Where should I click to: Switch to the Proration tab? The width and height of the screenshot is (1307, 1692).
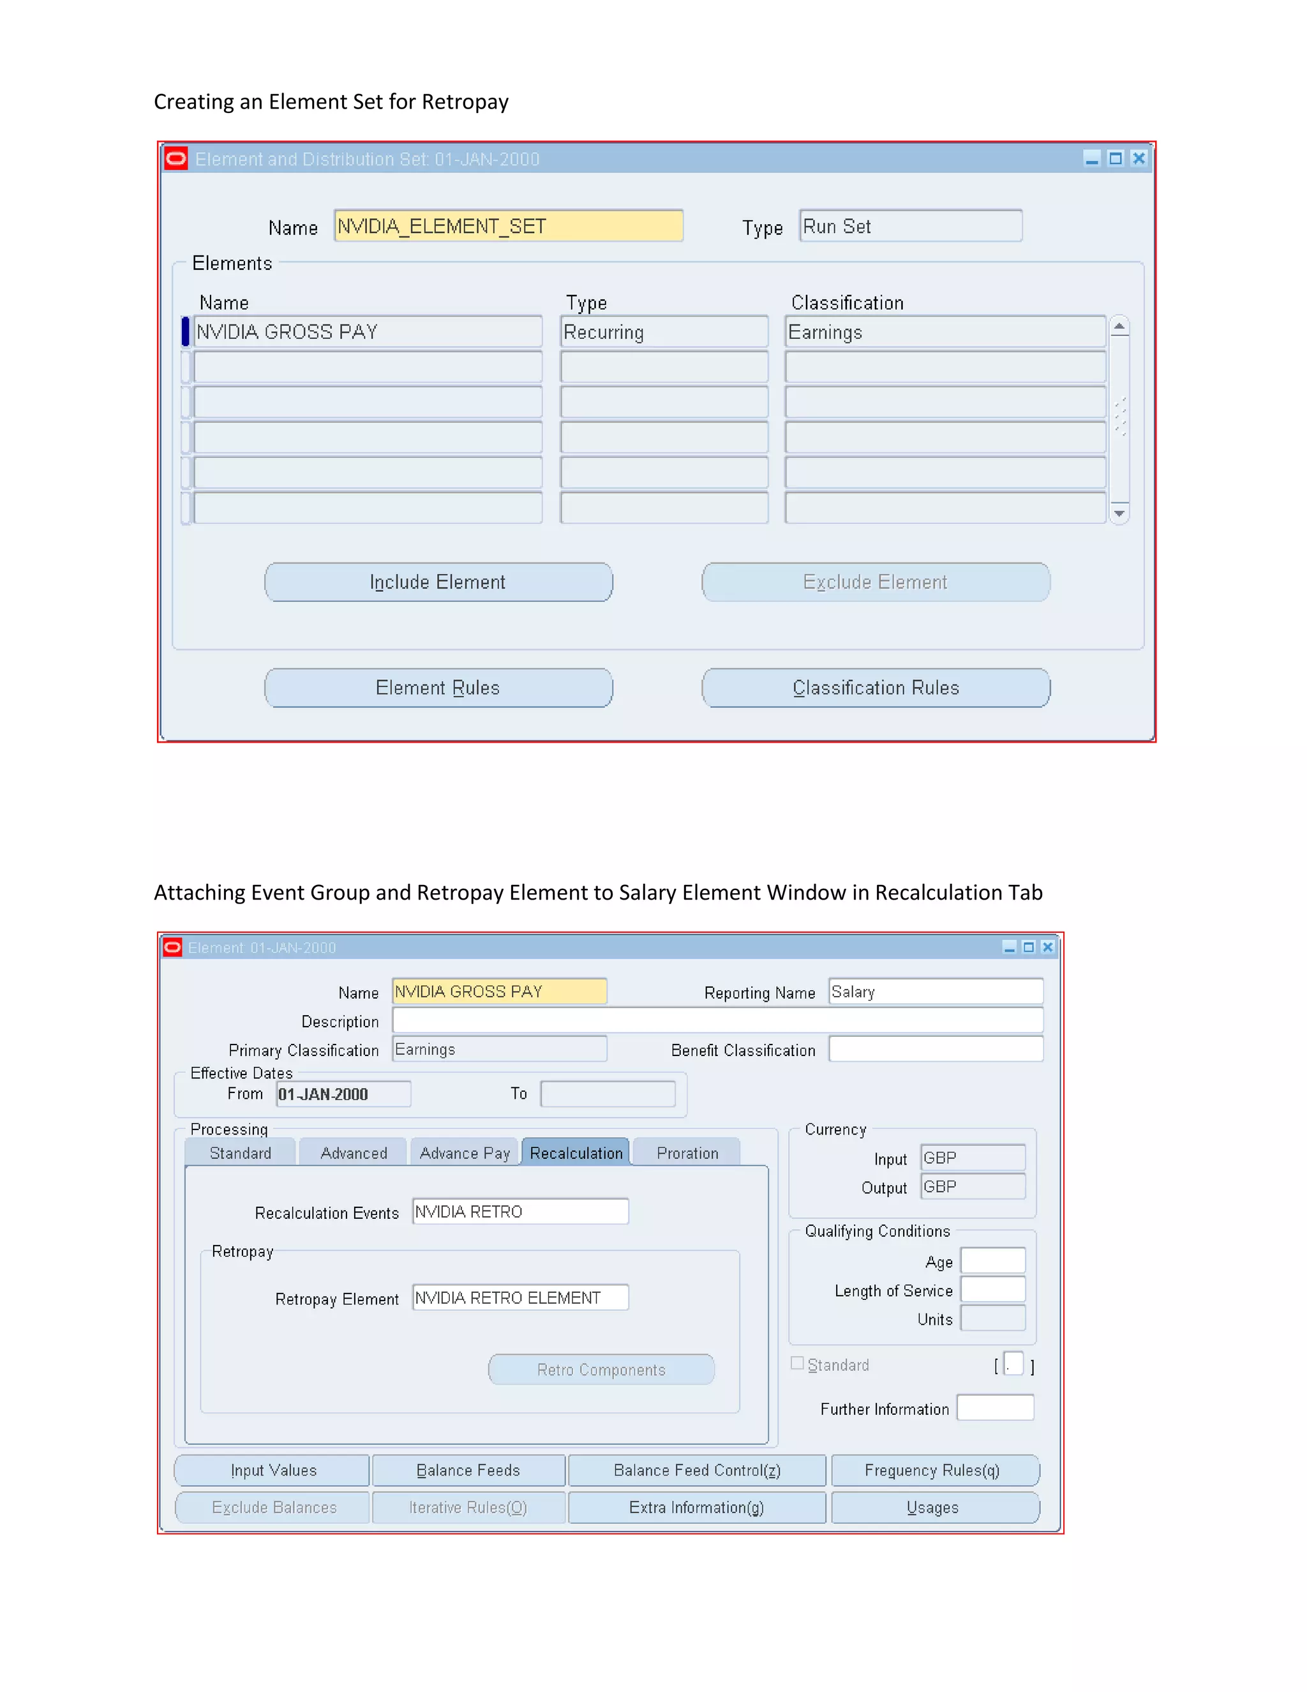[x=687, y=1152]
